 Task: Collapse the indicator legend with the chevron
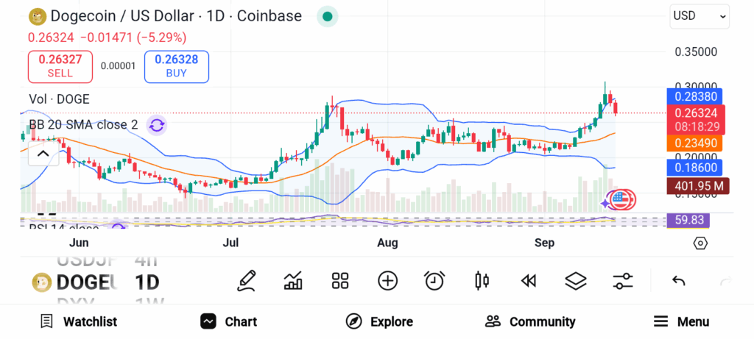[x=43, y=154]
